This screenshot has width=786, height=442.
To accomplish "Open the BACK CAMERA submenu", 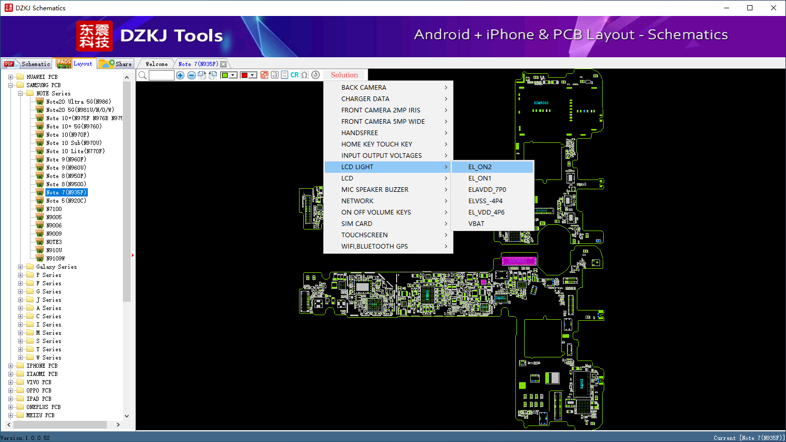I will point(388,87).
